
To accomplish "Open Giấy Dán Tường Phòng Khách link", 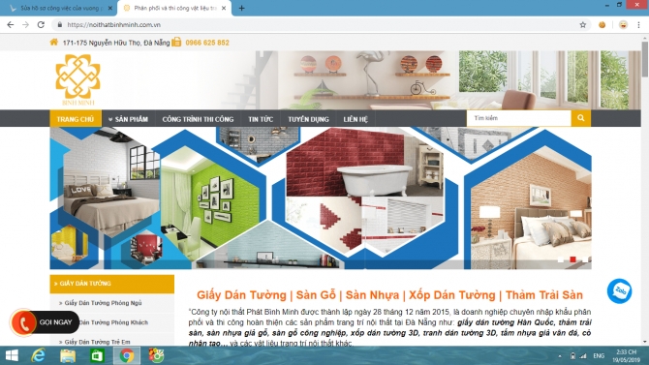I will coord(114,322).
